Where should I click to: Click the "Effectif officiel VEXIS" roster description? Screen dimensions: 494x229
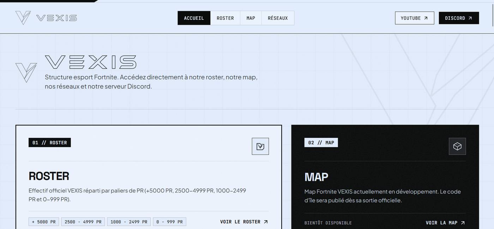click(x=138, y=195)
